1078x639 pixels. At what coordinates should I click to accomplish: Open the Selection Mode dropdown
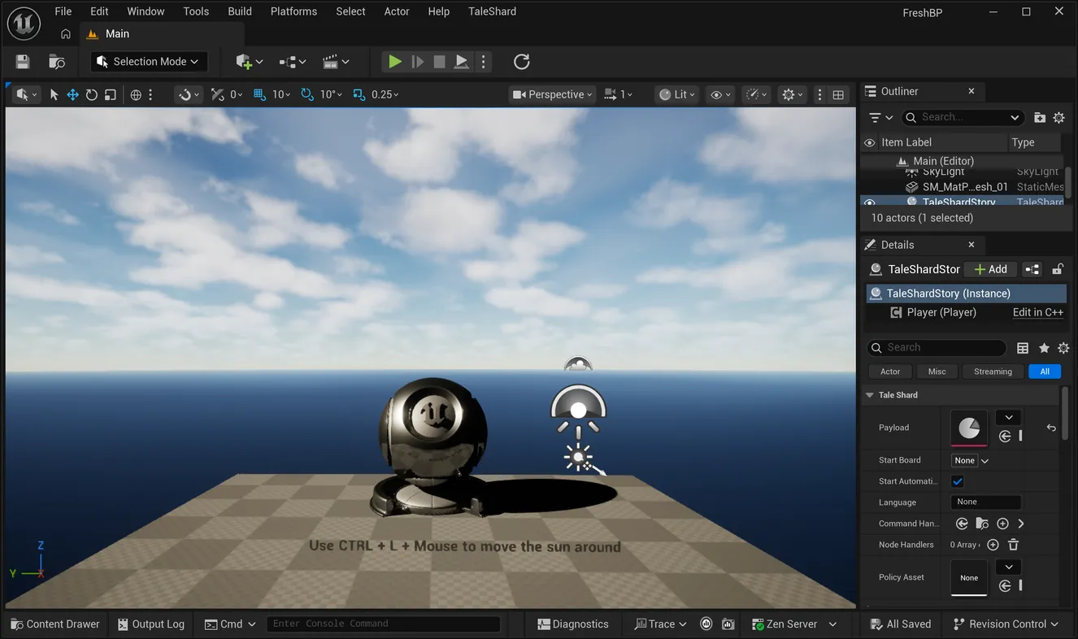coord(148,62)
